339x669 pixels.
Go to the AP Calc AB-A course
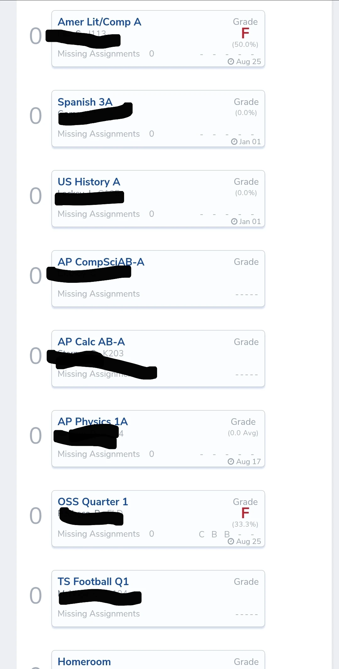click(x=91, y=342)
